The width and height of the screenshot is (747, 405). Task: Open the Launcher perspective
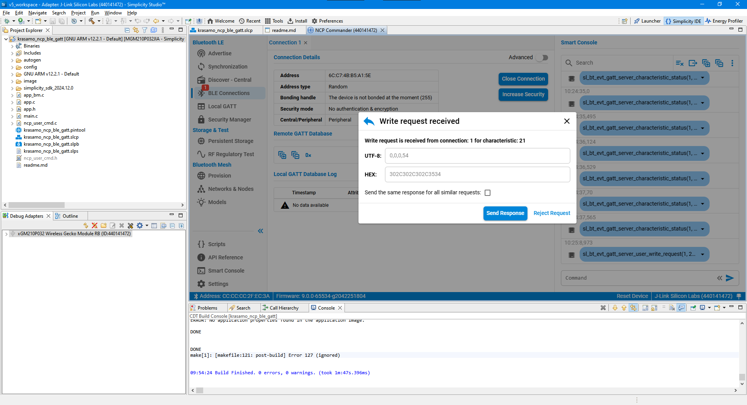click(647, 21)
